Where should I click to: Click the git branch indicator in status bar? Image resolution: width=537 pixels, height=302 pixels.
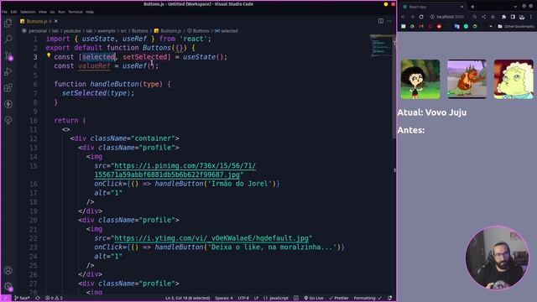coord(22,299)
